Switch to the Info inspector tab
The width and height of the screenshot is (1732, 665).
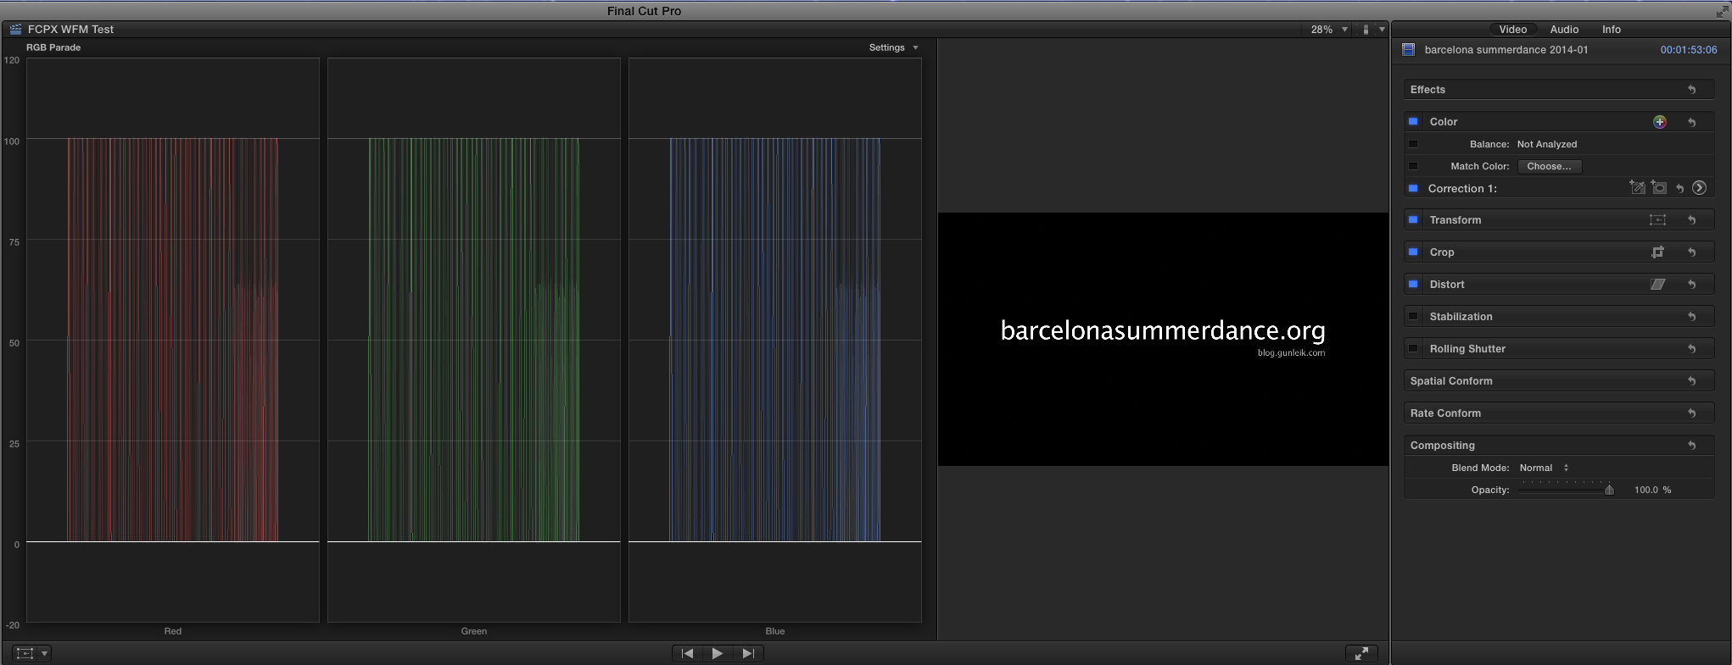[1611, 30]
